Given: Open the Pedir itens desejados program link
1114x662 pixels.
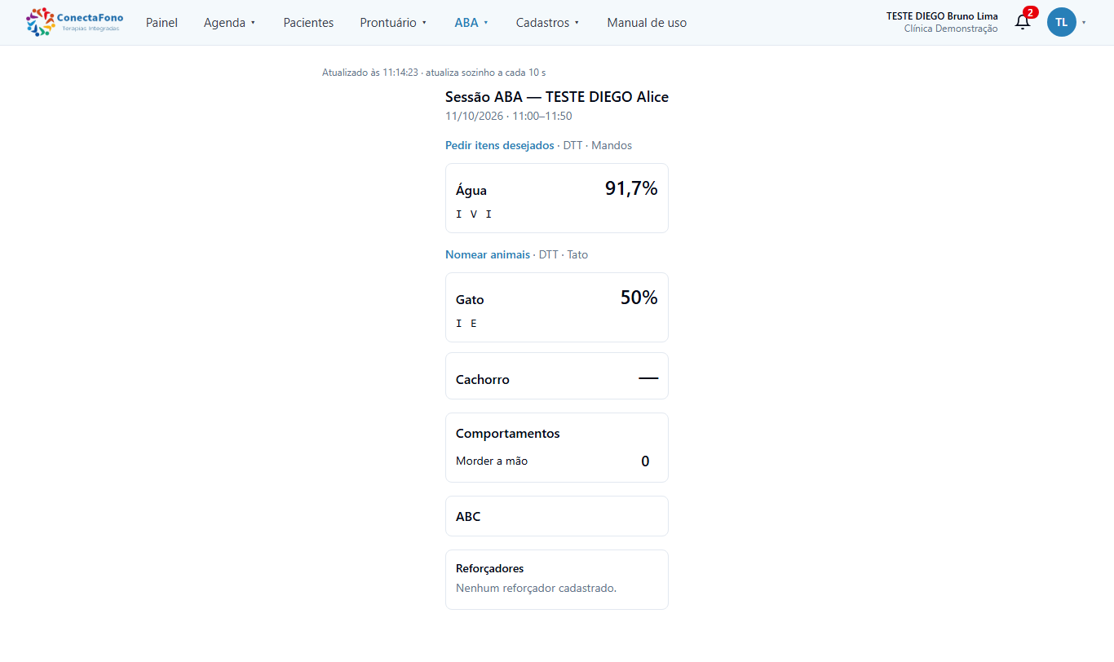Looking at the screenshot, I should [x=499, y=145].
